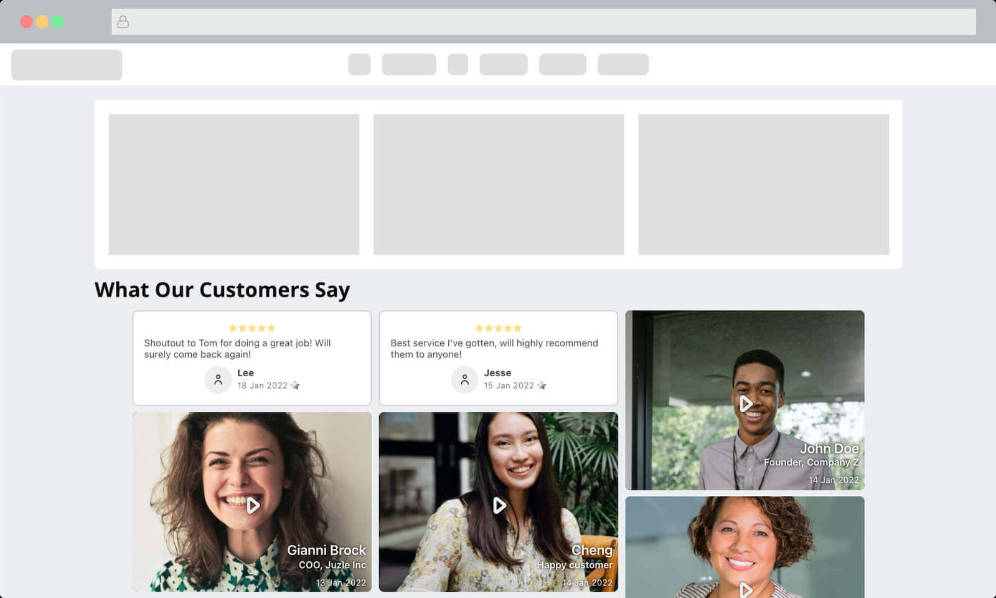Viewport: 996px width, 598px height.
Task: Select the last navigation menu item
Action: (x=622, y=64)
